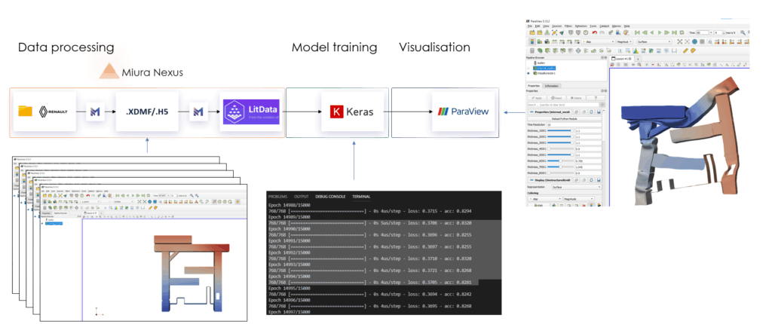The image size is (772, 324).
Task: Open the File menu in ParaView
Action: click(530, 26)
